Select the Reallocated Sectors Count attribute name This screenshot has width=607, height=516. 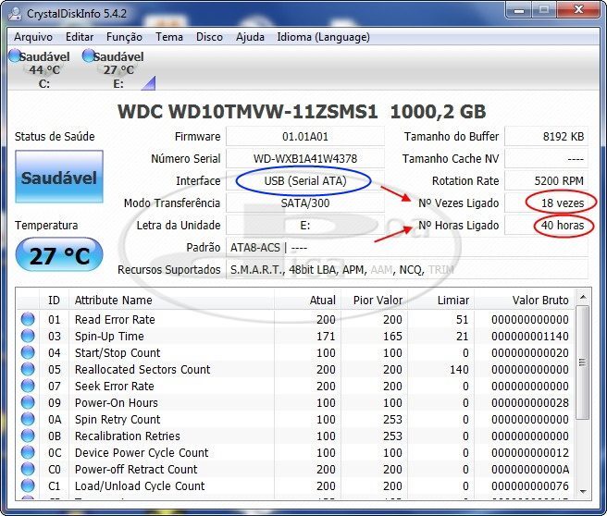tap(142, 369)
